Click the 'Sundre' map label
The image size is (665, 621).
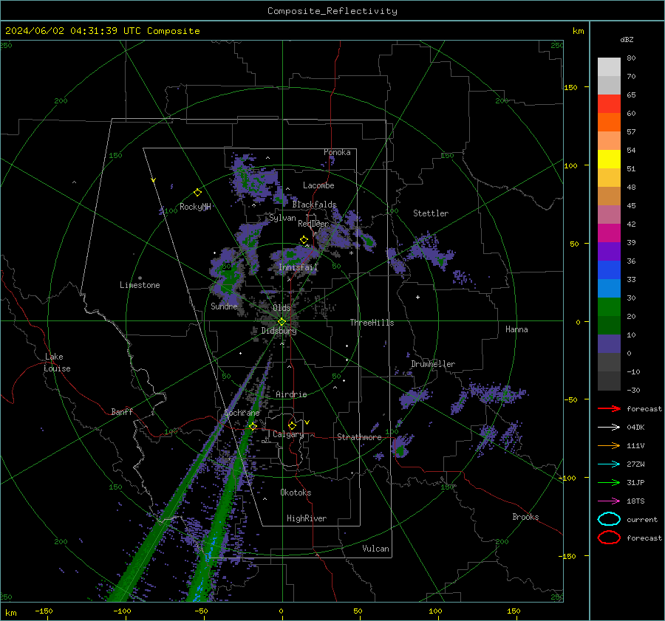click(225, 306)
